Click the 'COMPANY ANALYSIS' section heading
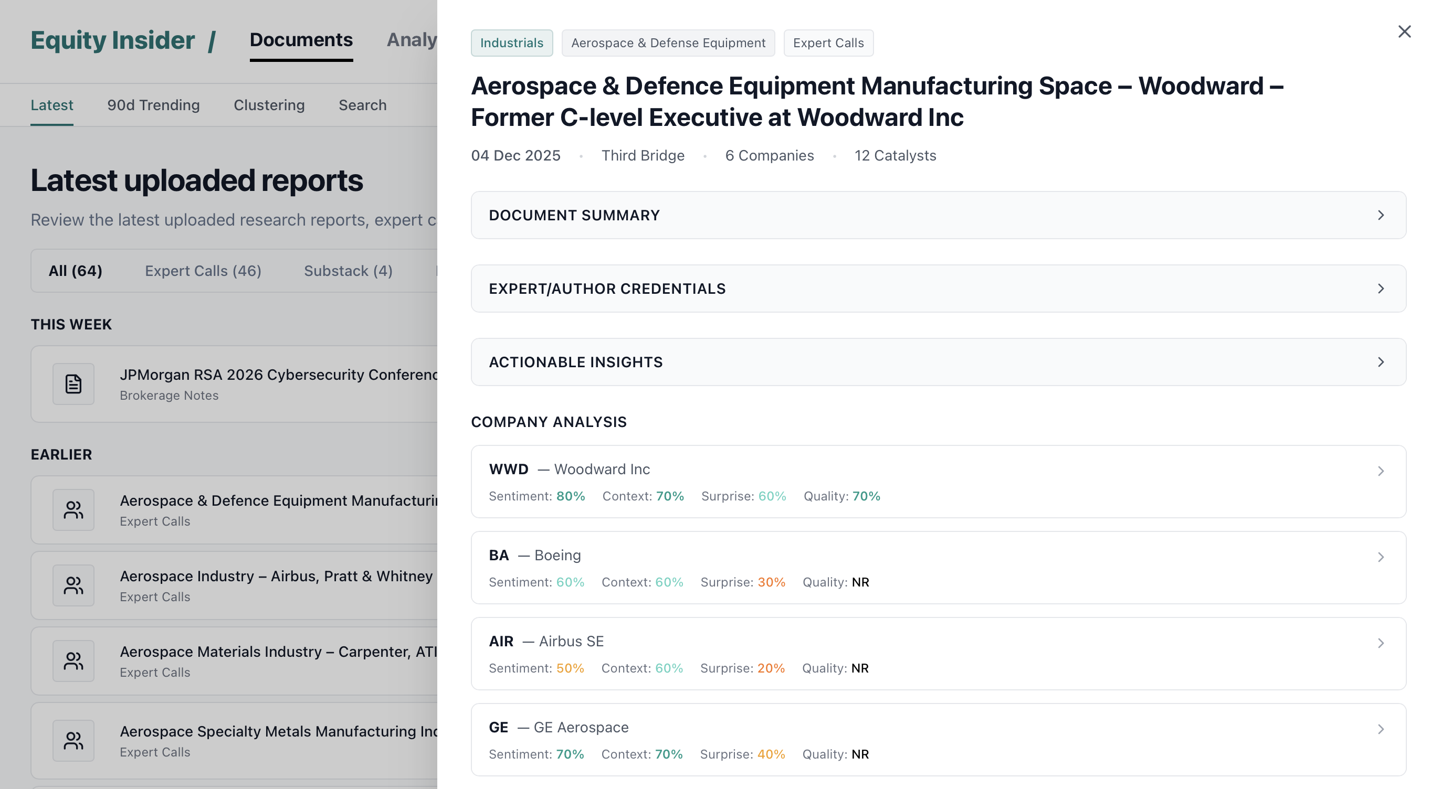 click(549, 422)
